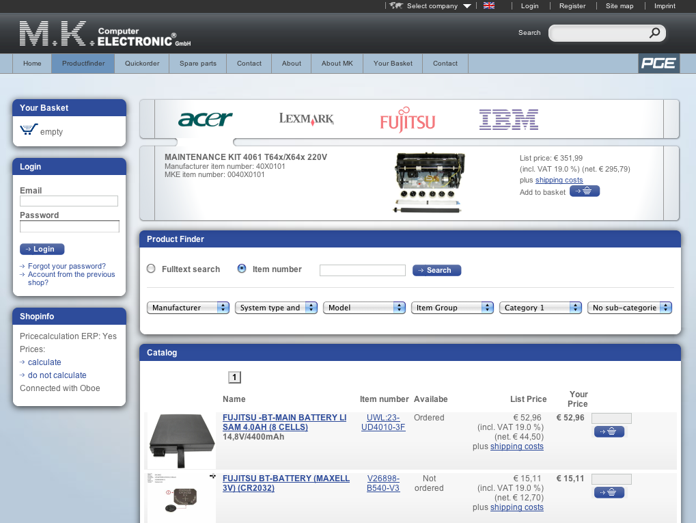Click the Login button

(42, 249)
